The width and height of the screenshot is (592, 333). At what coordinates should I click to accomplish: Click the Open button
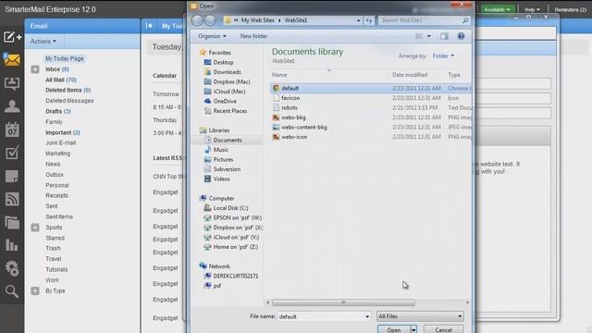click(394, 329)
